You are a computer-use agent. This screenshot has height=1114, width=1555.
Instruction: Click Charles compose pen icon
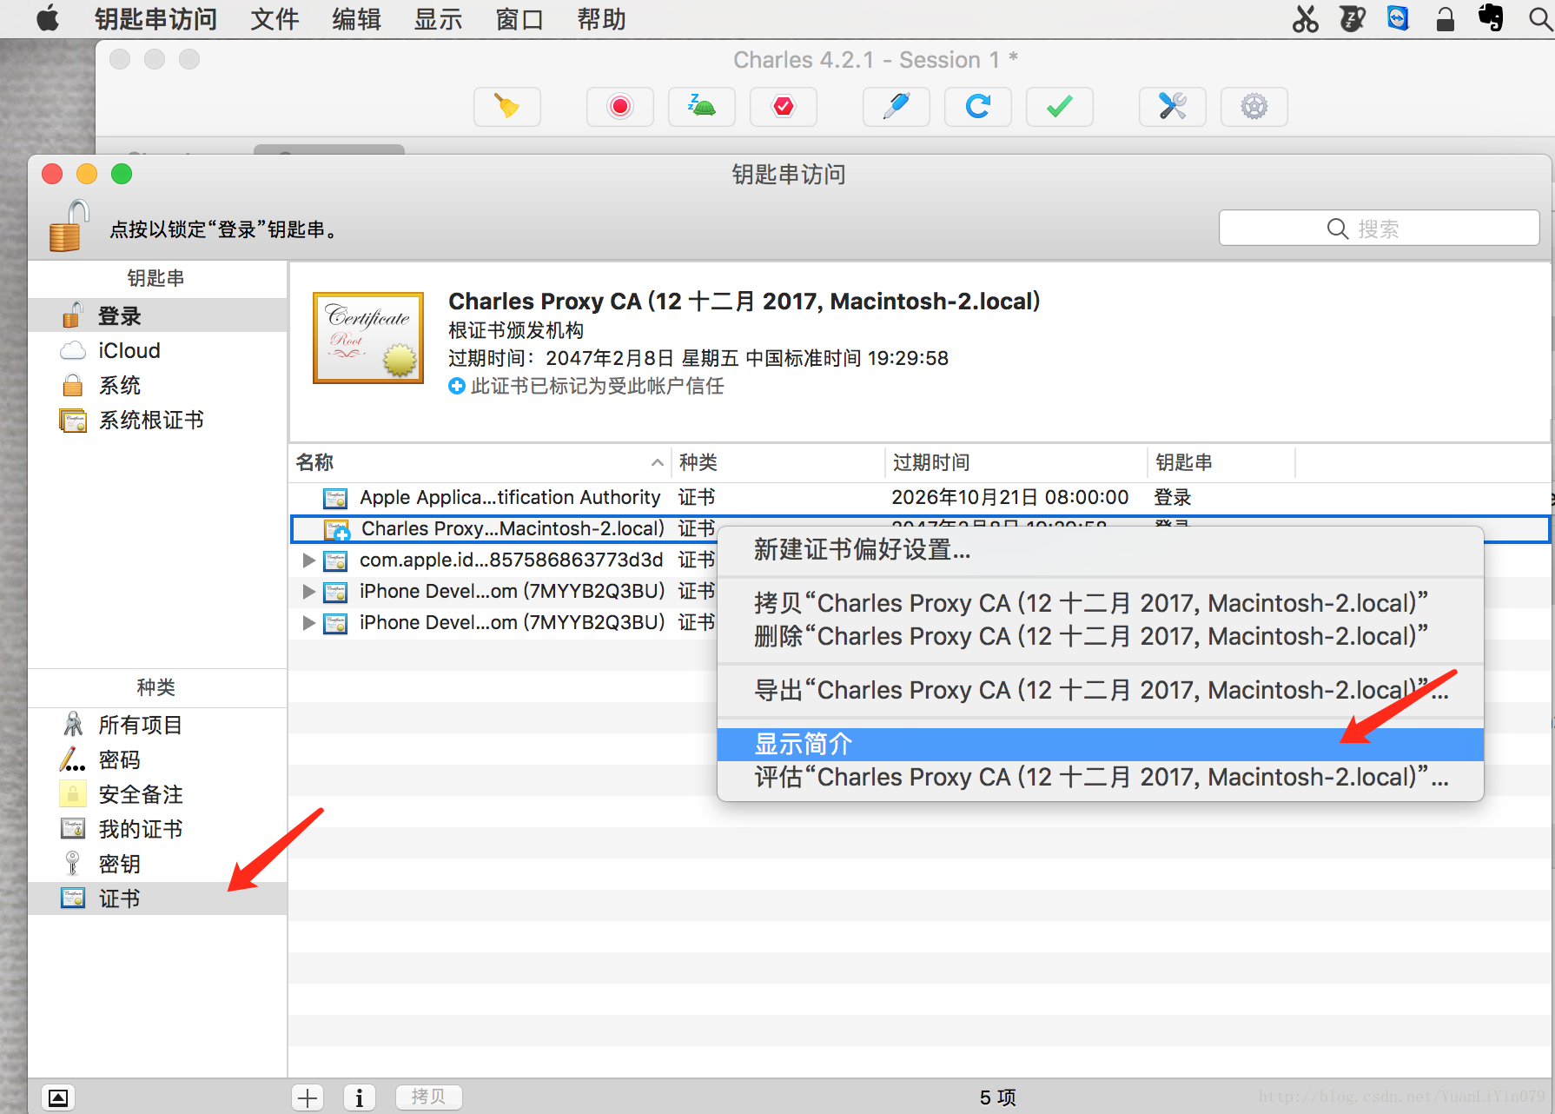click(896, 107)
